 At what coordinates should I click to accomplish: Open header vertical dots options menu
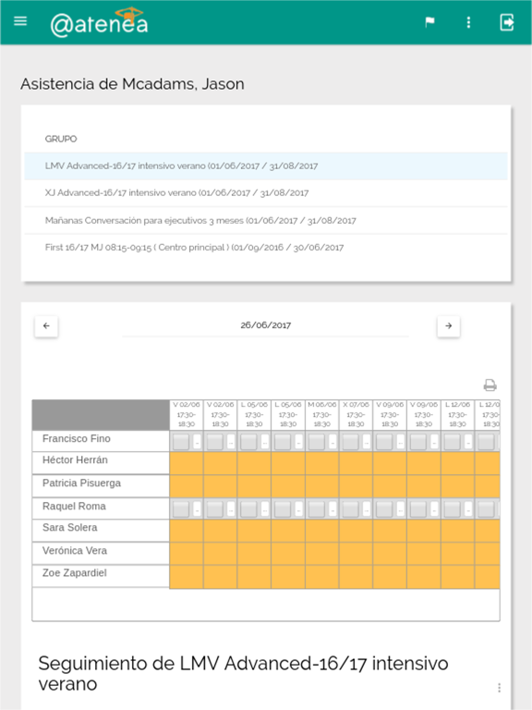click(468, 22)
